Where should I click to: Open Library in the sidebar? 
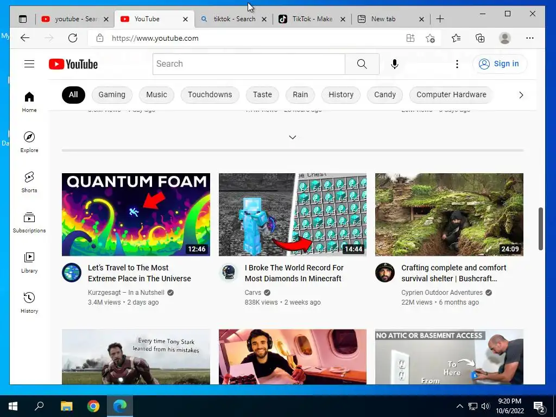pos(29,262)
